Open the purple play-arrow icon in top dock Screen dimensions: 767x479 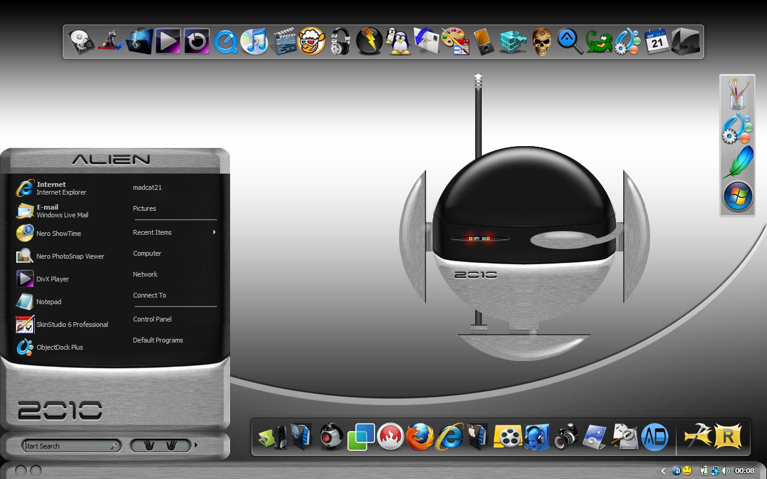tap(168, 41)
